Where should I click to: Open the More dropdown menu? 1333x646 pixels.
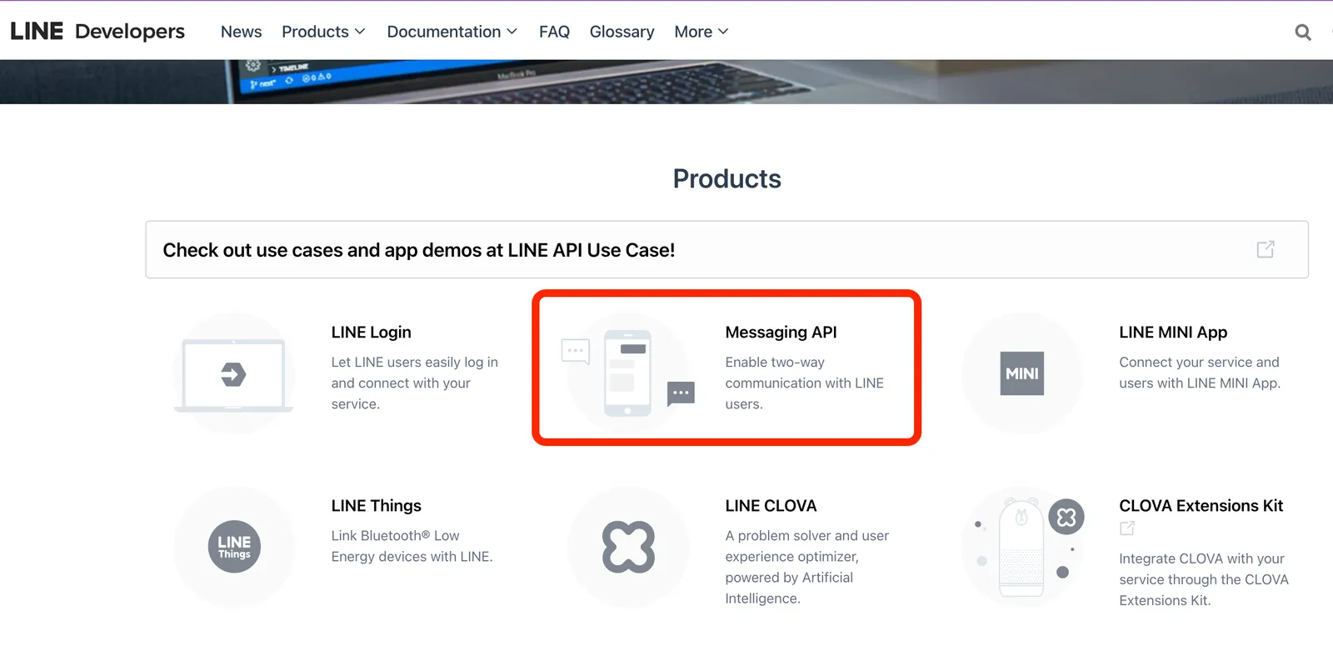coord(701,32)
